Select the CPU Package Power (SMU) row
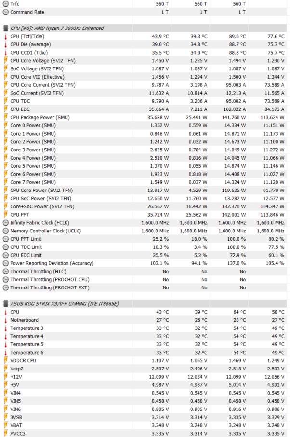Image resolution: width=290 pixels, height=437 pixels. tap(144, 118)
